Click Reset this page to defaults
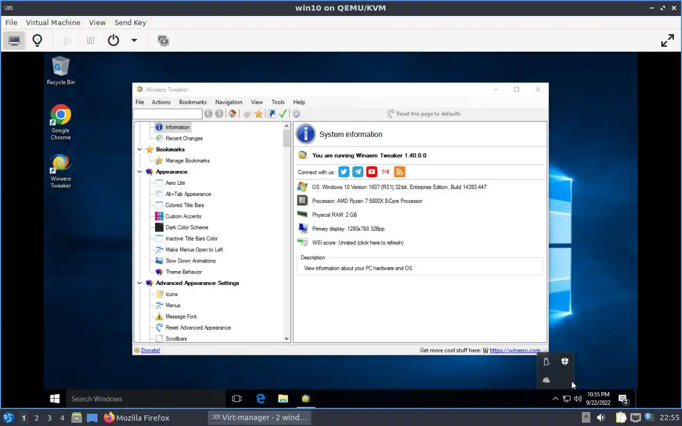Image resolution: width=682 pixels, height=426 pixels. coord(424,114)
